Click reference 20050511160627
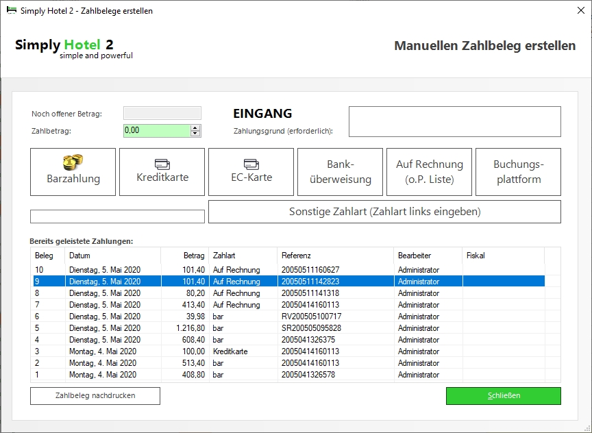592x433 pixels. pyautogui.click(x=310, y=270)
